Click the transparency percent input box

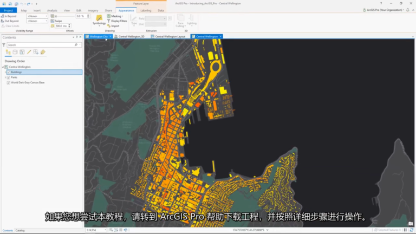coord(81,16)
